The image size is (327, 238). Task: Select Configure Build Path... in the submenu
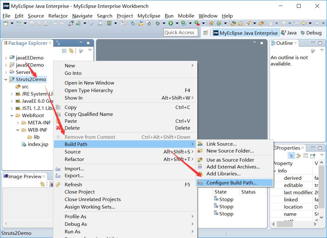pyautogui.click(x=234, y=183)
